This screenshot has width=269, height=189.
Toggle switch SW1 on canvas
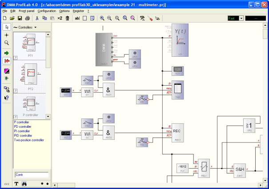click(87, 80)
